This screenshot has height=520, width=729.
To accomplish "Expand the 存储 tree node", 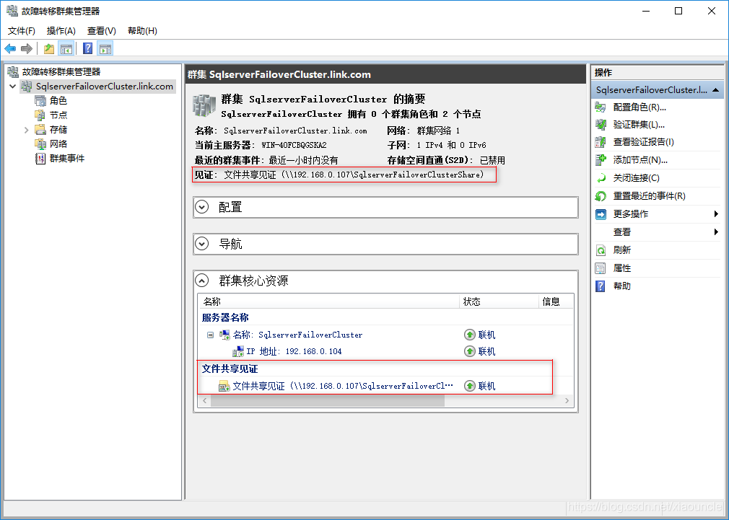I will pos(27,130).
